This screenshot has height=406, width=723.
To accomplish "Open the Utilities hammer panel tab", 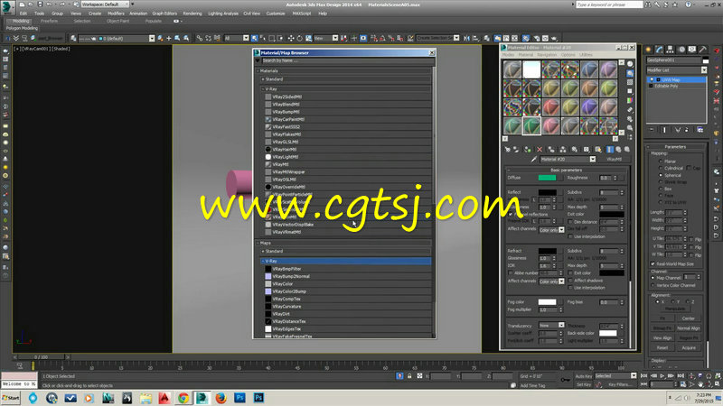I will pyautogui.click(x=703, y=50).
